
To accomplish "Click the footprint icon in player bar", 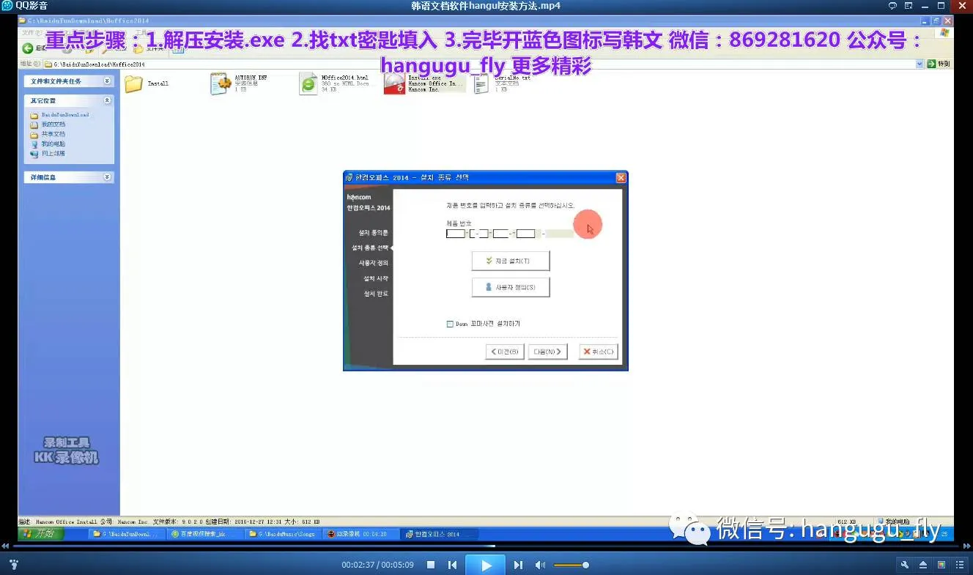I will [13, 565].
